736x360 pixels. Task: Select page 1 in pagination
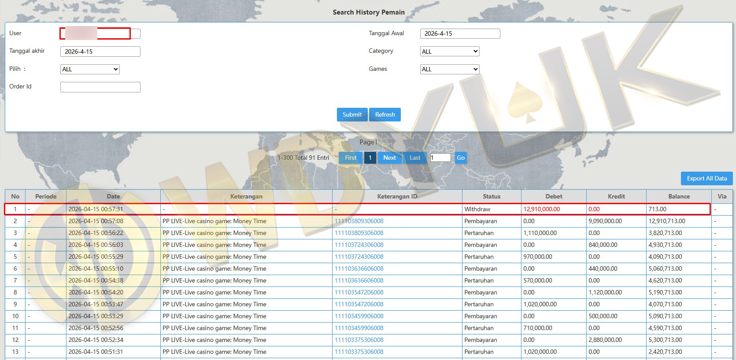[370, 158]
